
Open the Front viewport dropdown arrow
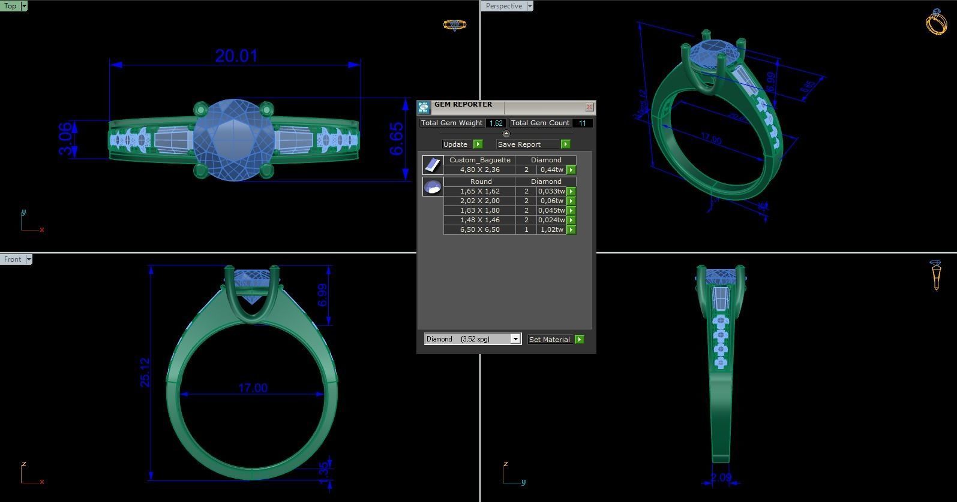point(28,259)
